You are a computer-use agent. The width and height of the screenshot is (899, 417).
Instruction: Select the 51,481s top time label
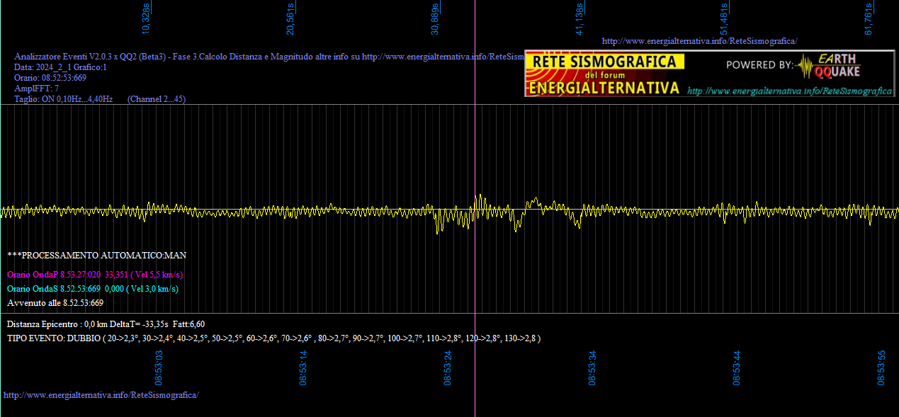pos(725,18)
